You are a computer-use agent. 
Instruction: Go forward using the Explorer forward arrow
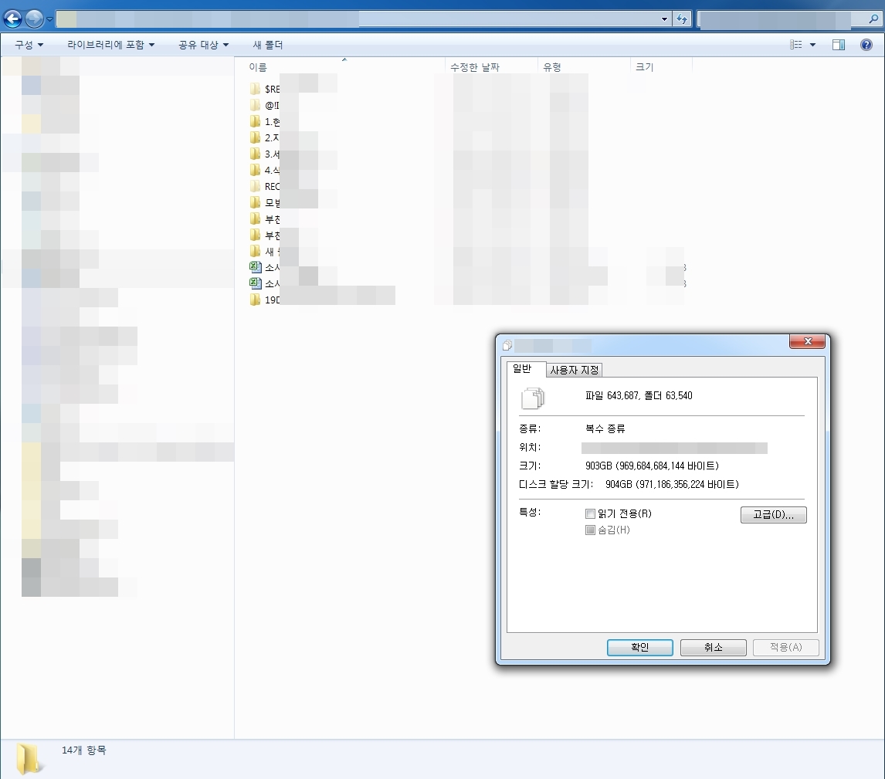[x=34, y=19]
